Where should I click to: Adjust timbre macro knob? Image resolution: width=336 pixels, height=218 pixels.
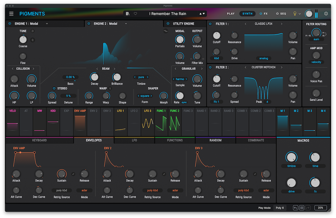point(291,157)
